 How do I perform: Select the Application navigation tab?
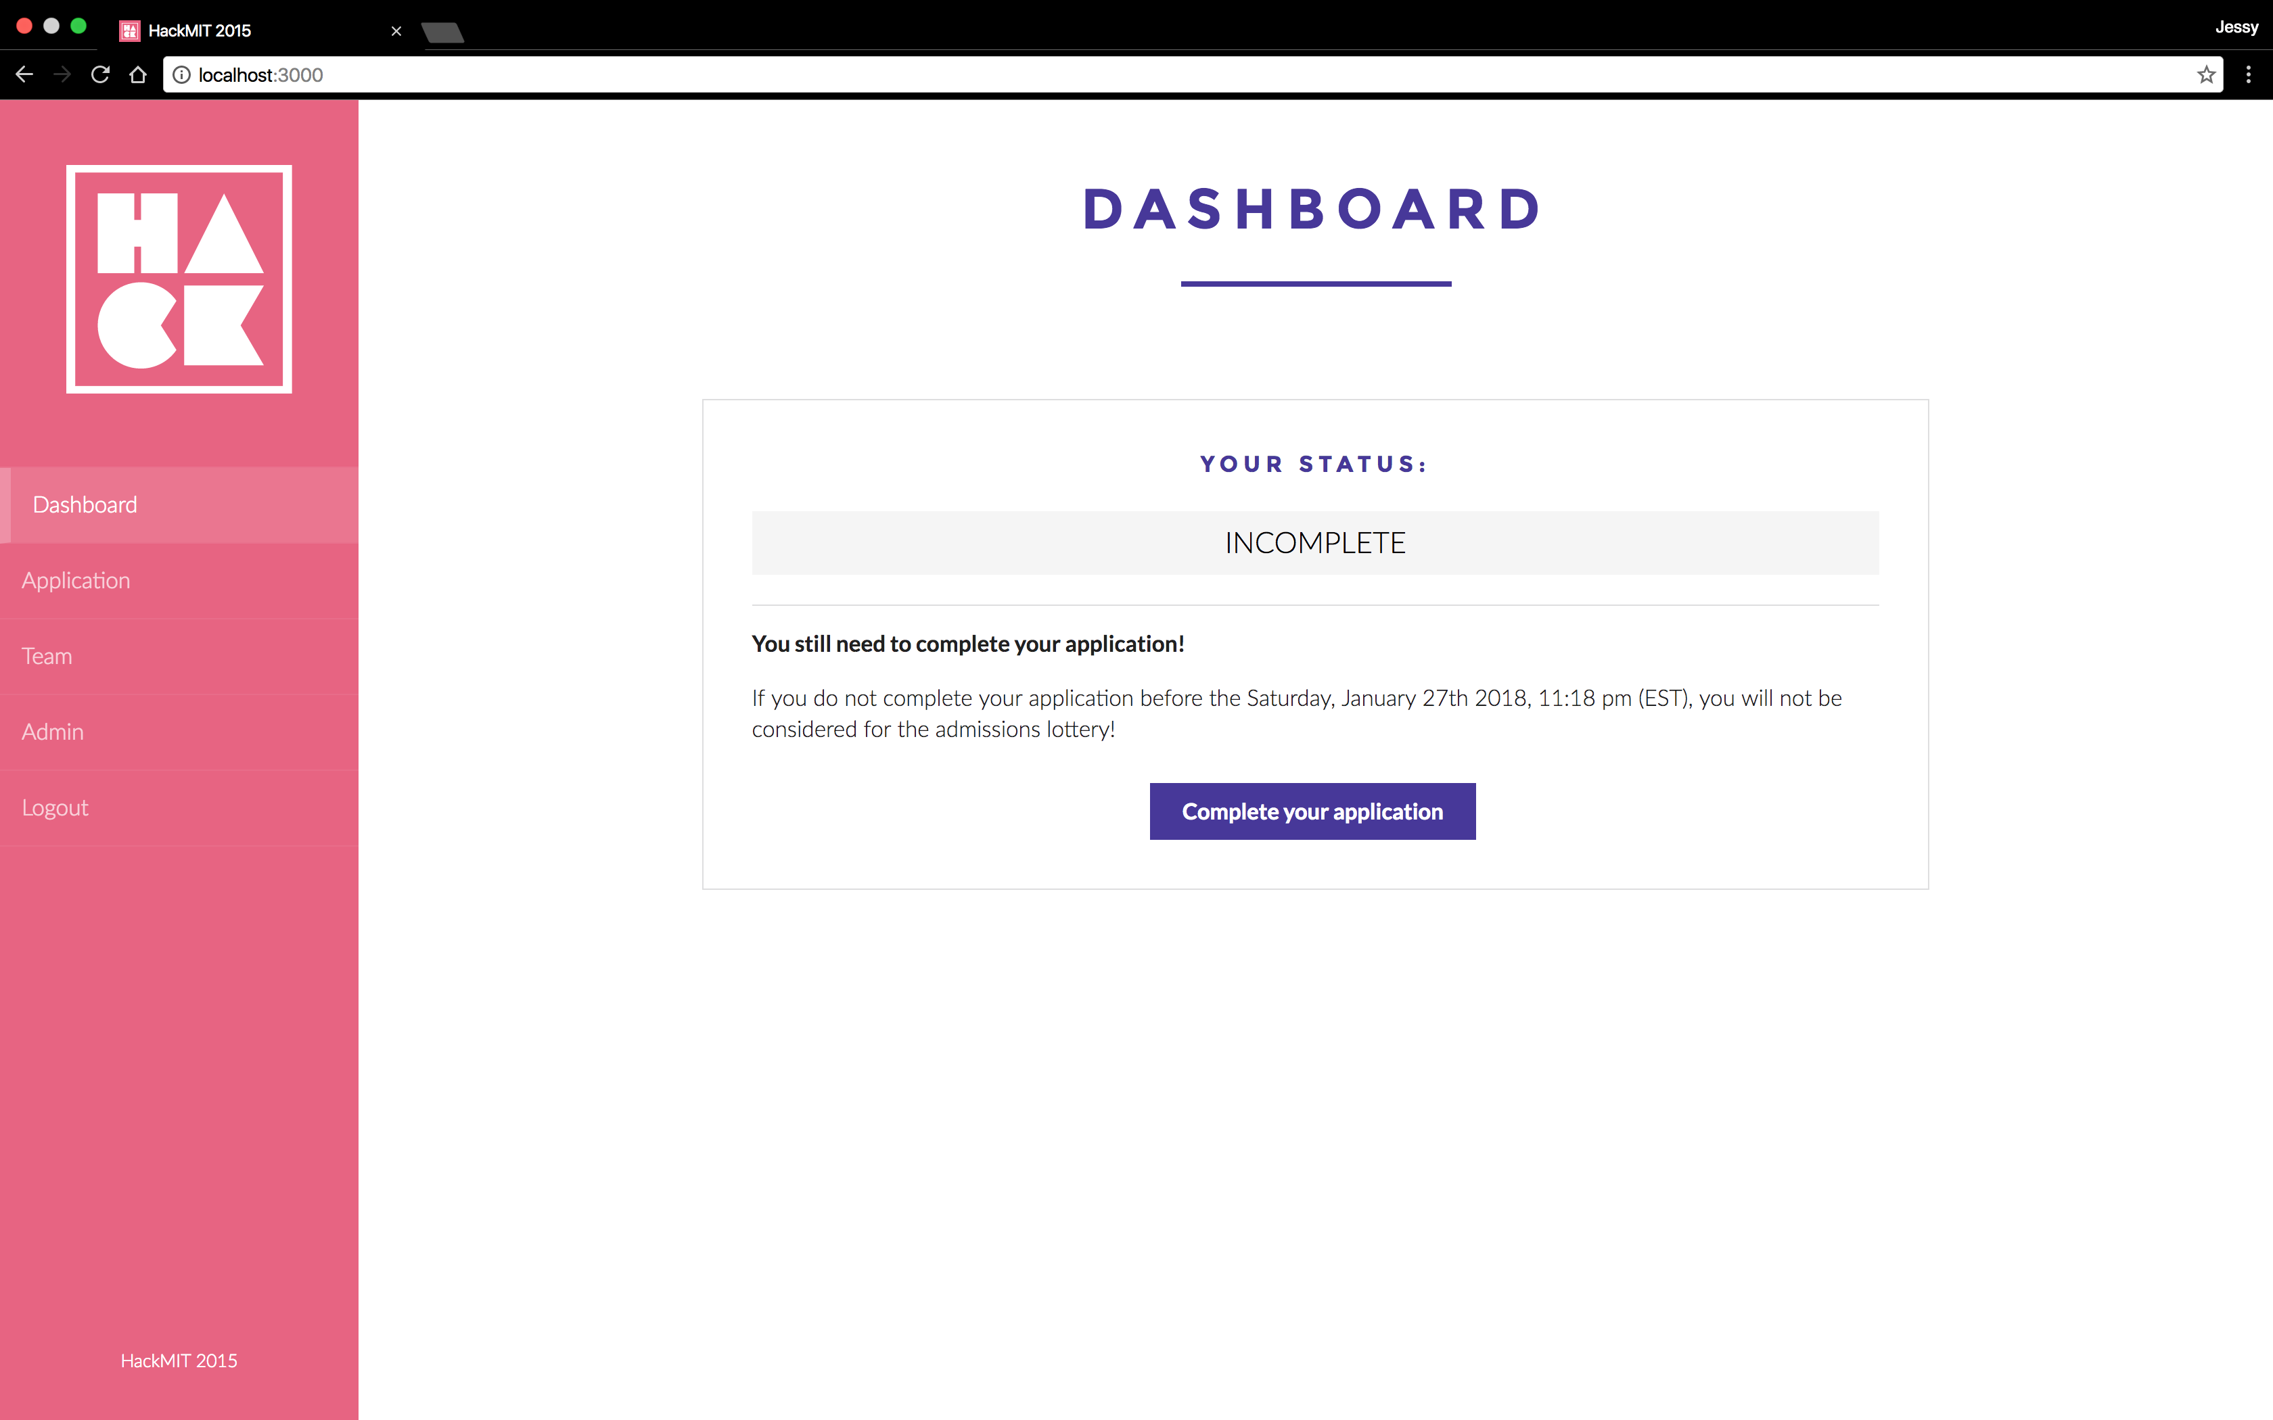pos(179,579)
